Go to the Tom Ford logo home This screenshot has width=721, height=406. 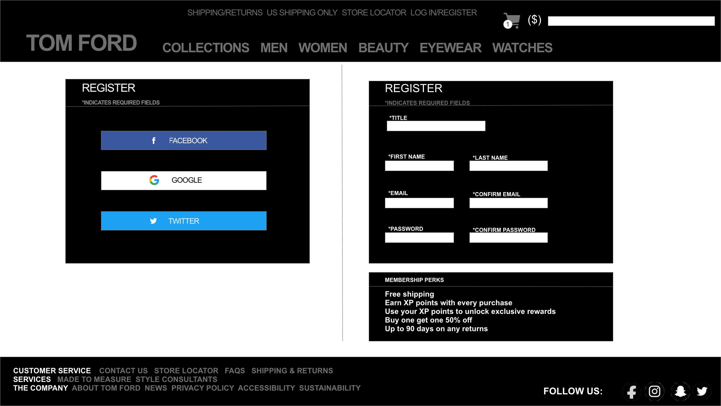point(81,43)
